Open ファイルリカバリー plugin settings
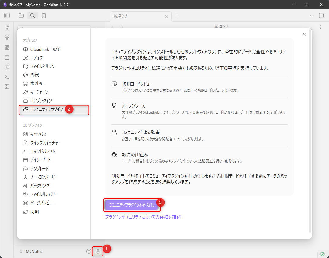This screenshot has height=258, width=329. point(54,194)
